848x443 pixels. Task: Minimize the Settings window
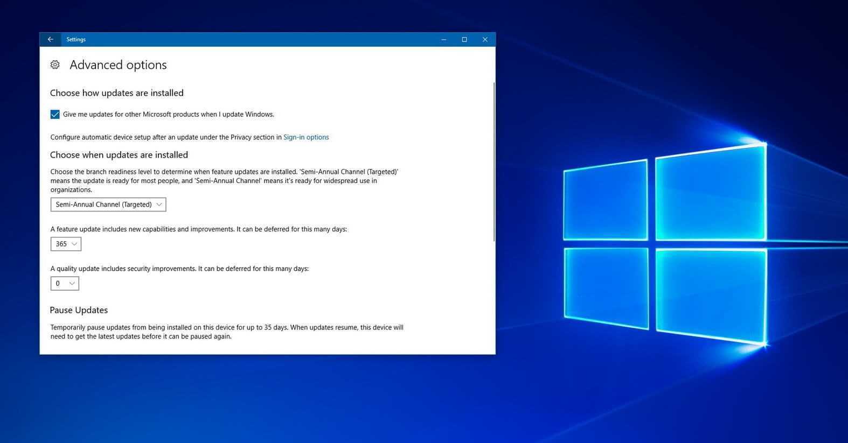[444, 39]
